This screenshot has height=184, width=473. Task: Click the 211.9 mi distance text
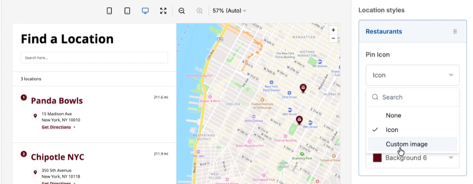pos(161,154)
